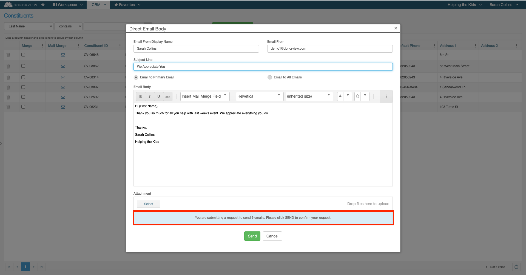
Task: Apply bold formatting in the email editor
Action: coord(140,96)
